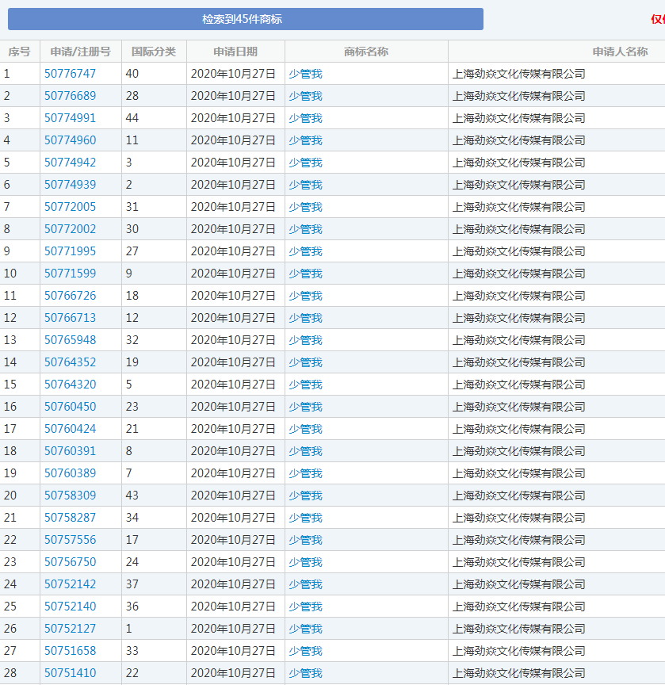Open application number 50774991 link
This screenshot has height=685, width=665.
pos(70,118)
